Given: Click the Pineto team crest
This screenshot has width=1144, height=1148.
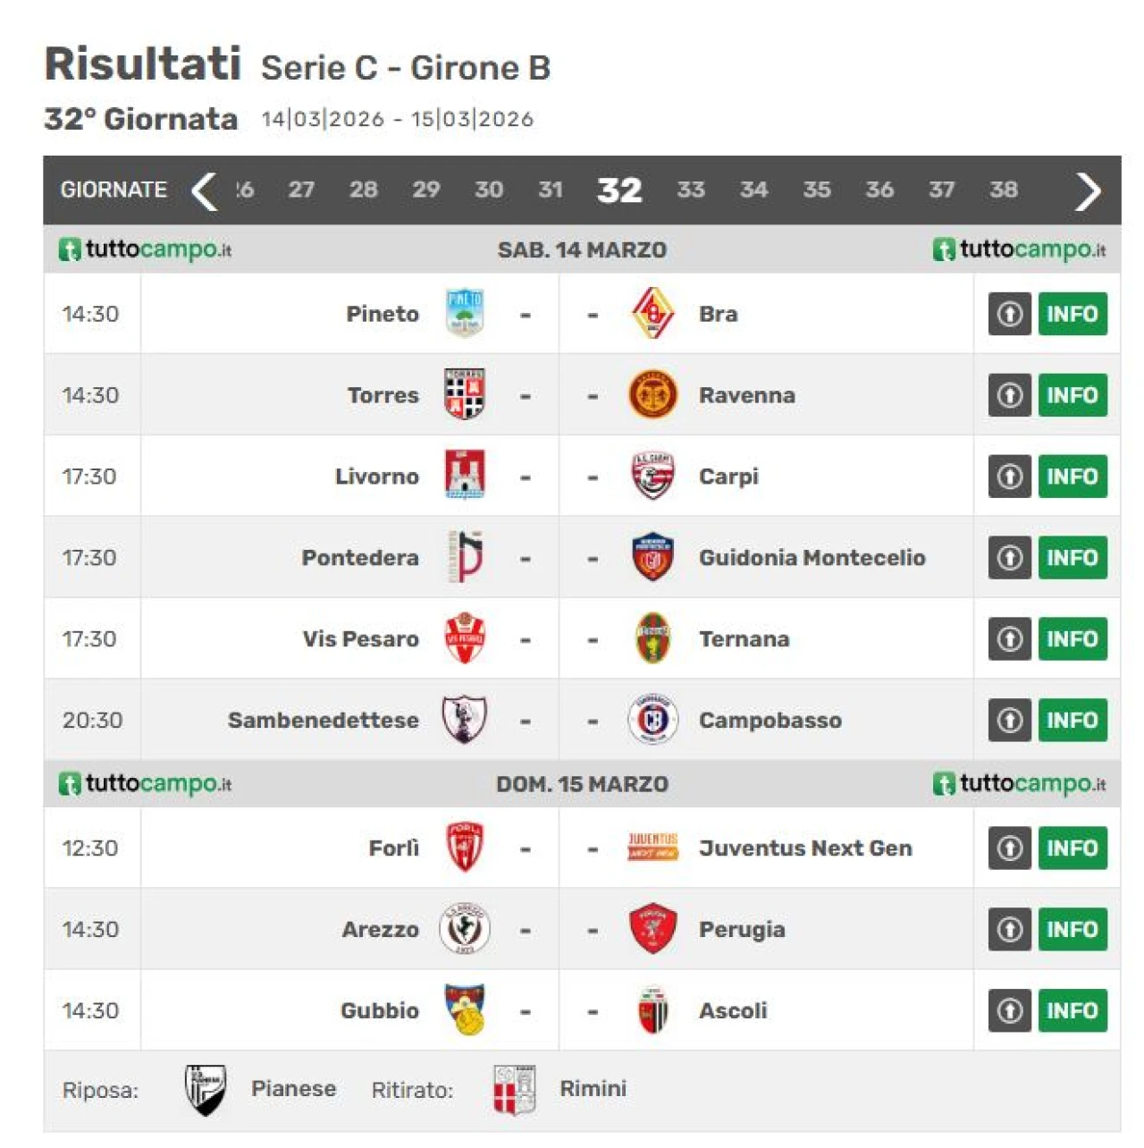Looking at the screenshot, I should point(465,314).
